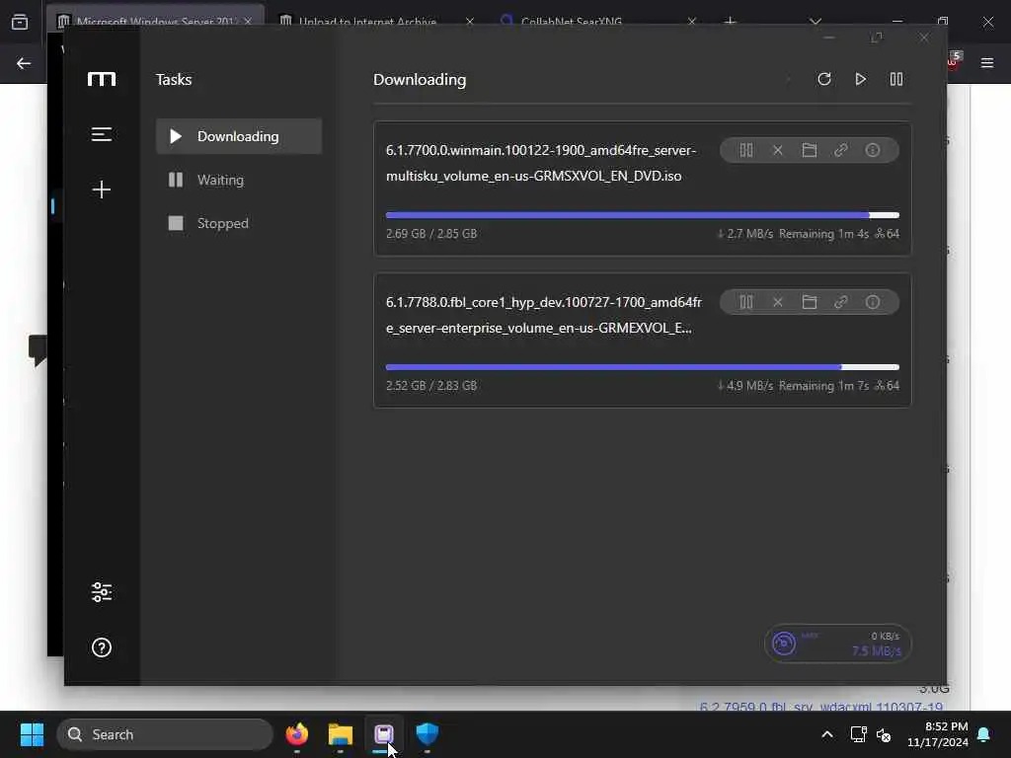
Task: Click the browser extension badge icon
Action: [955, 60]
